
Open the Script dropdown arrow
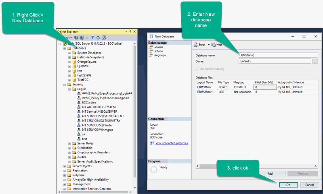(x=209, y=45)
